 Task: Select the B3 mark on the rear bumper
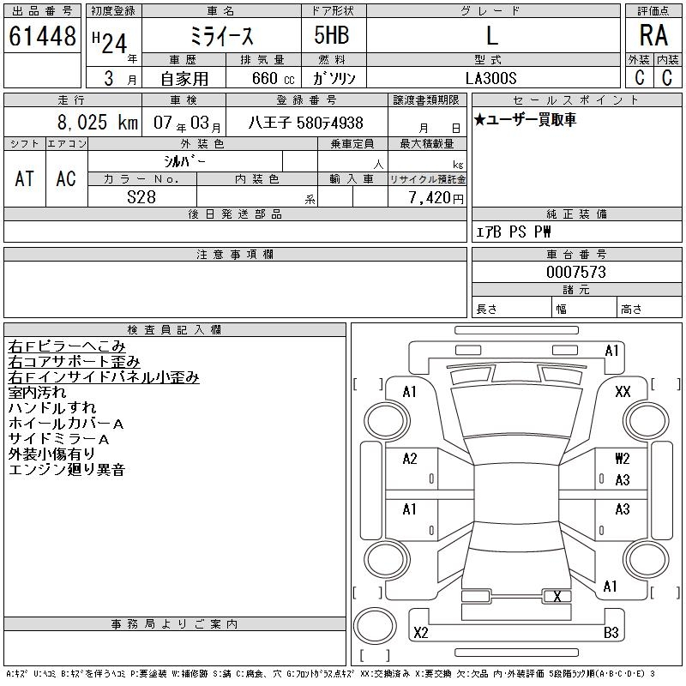point(611,633)
